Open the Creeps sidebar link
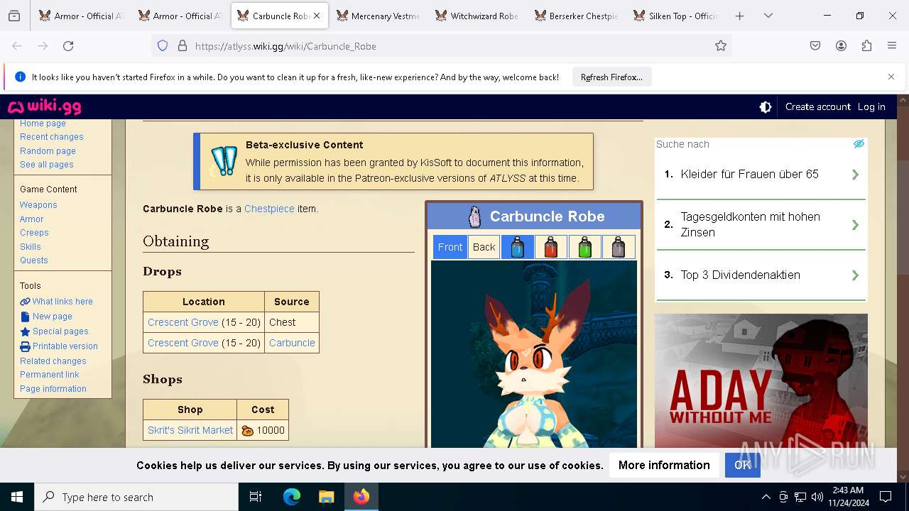 pyautogui.click(x=34, y=233)
